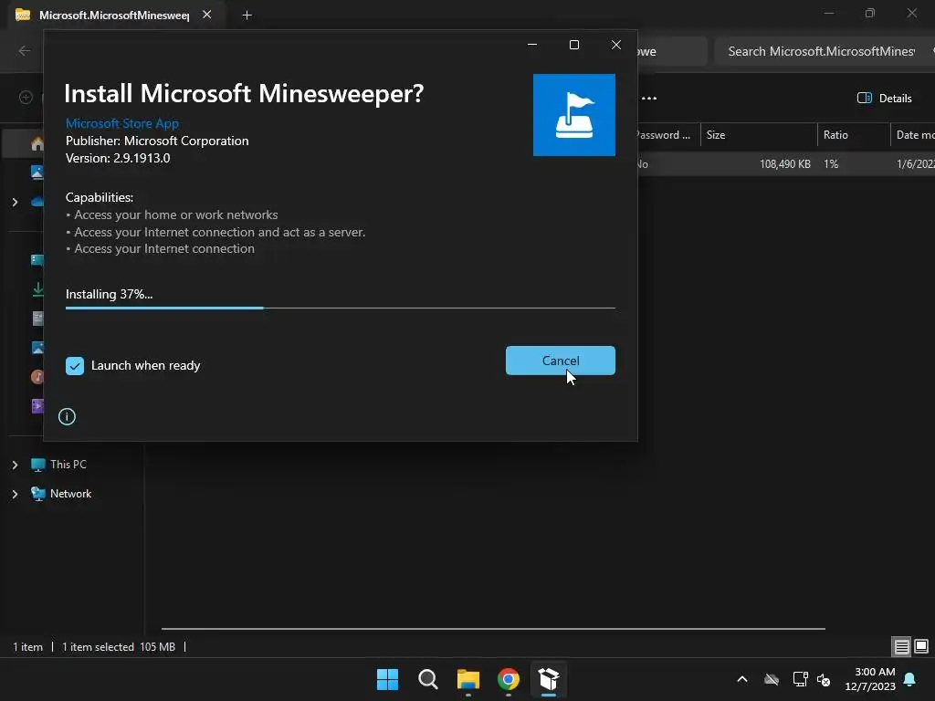Open the Microsoft Store App link
This screenshot has height=701, width=935.
(122, 123)
